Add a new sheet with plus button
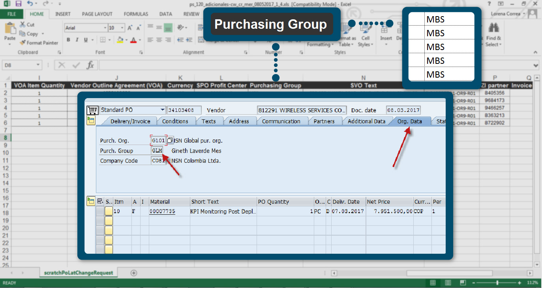The height and width of the screenshot is (288, 542). [134, 273]
